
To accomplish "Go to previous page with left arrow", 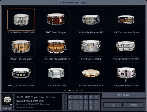I will click(x=65, y=90).
